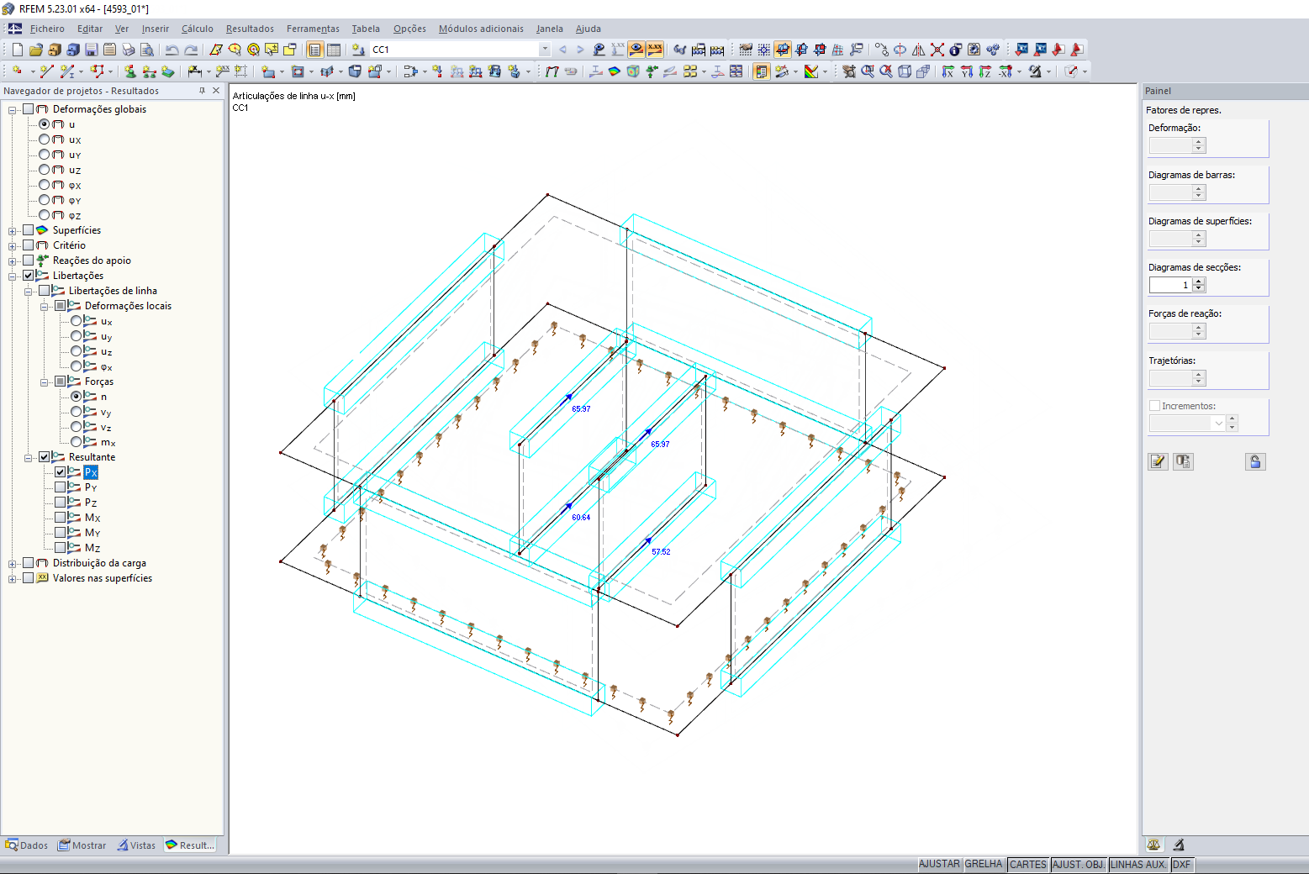The width and height of the screenshot is (1309, 874).
Task: Switch to the Vistas navigator tab
Action: point(136,845)
